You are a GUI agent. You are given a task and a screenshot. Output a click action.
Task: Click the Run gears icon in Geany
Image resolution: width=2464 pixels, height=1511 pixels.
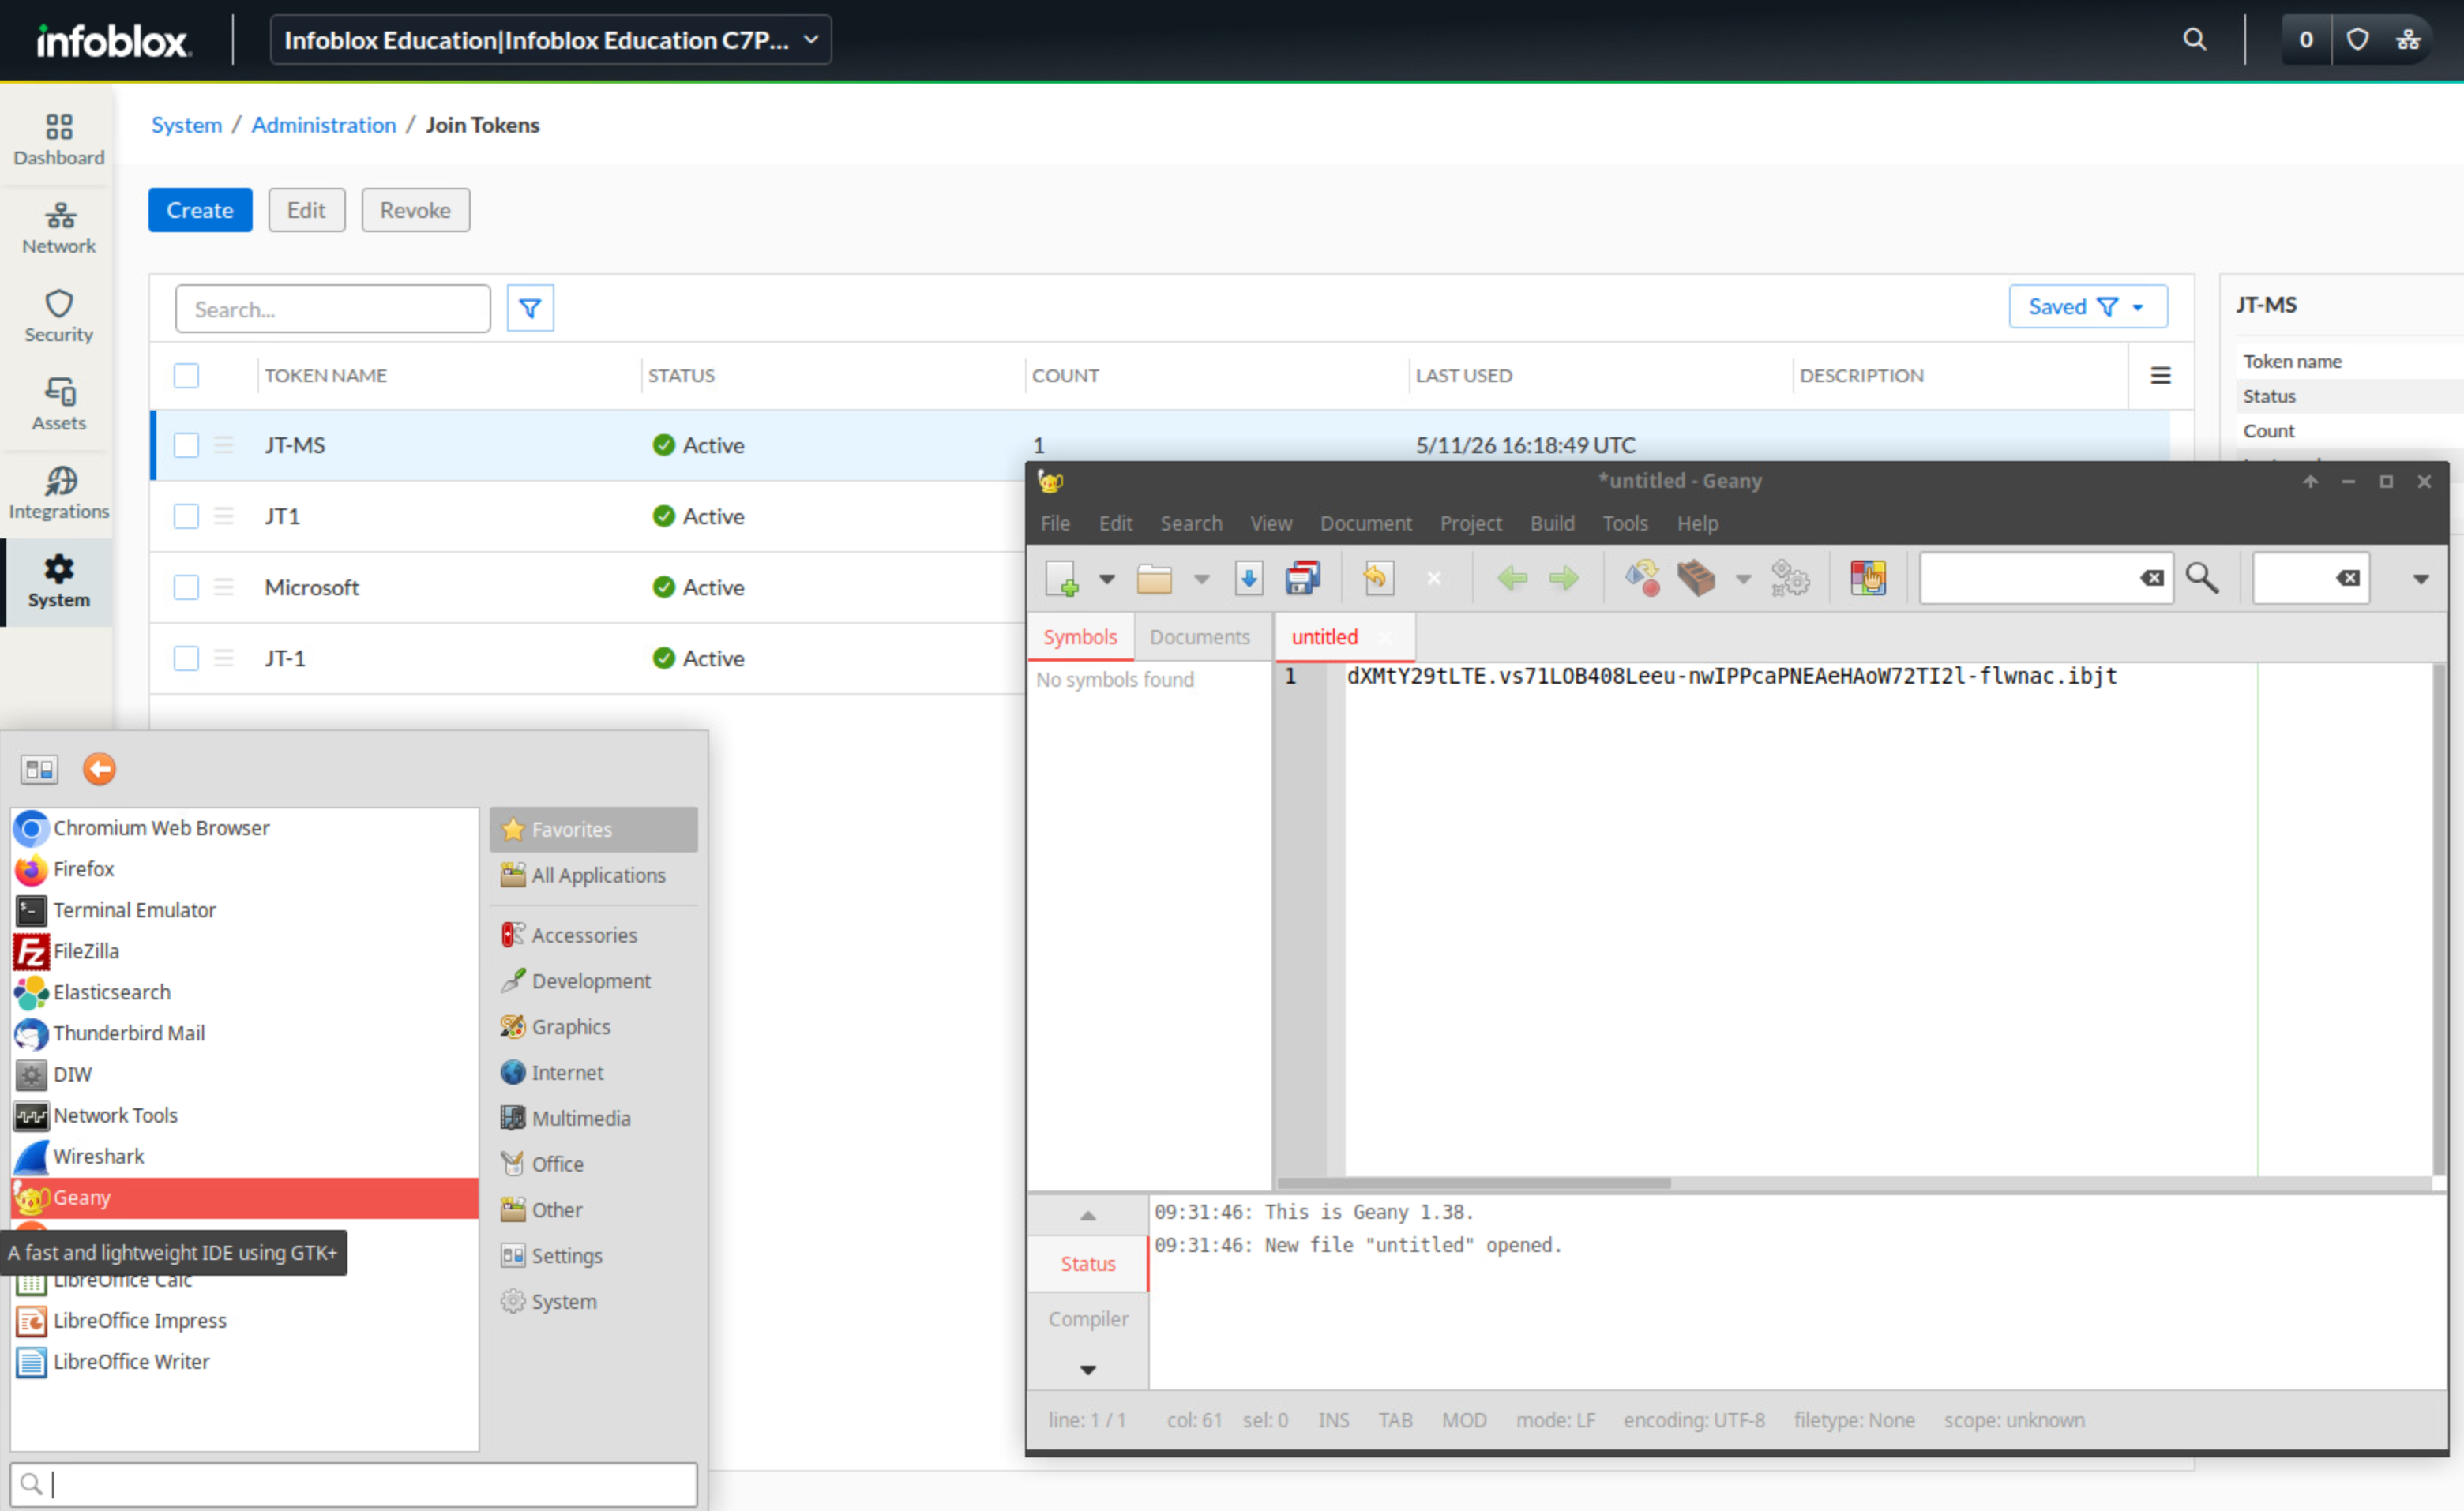[1790, 578]
